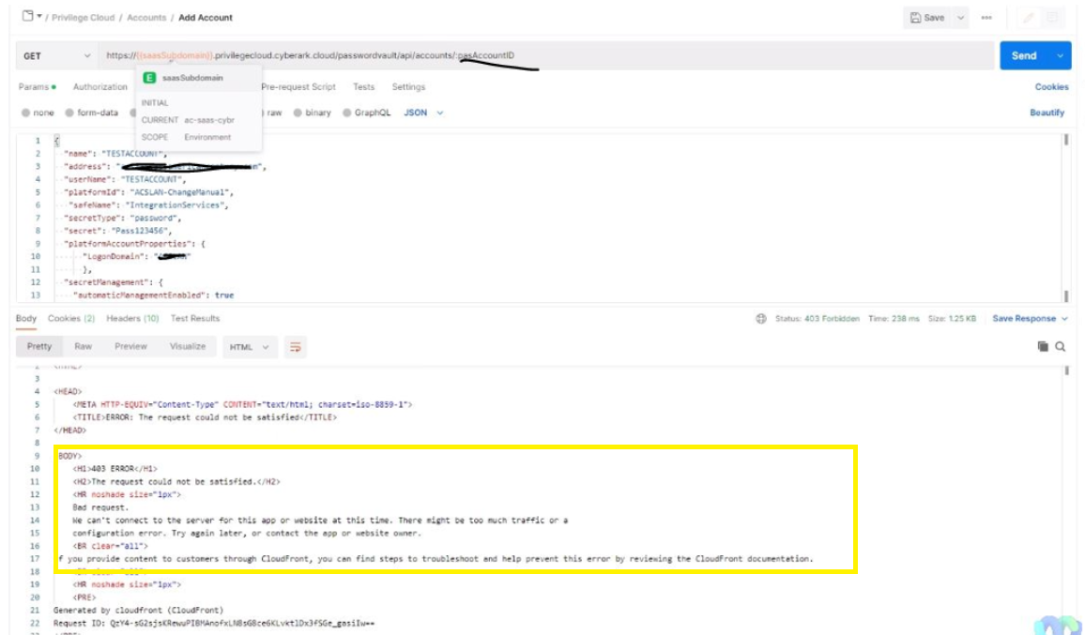Switch to the response Cookies (2) tab
The image size is (1085, 635).
pyautogui.click(x=71, y=319)
